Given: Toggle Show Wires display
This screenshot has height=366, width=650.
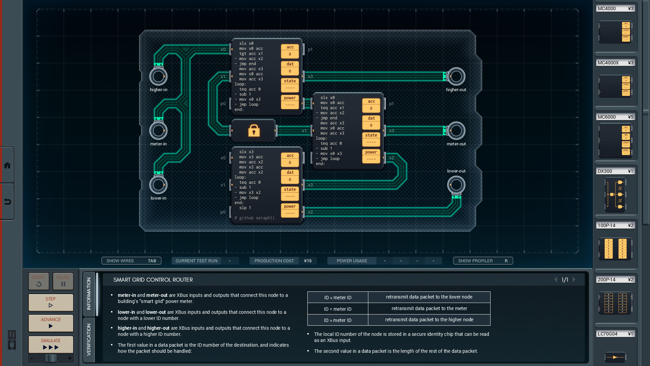Looking at the screenshot, I should point(131,261).
